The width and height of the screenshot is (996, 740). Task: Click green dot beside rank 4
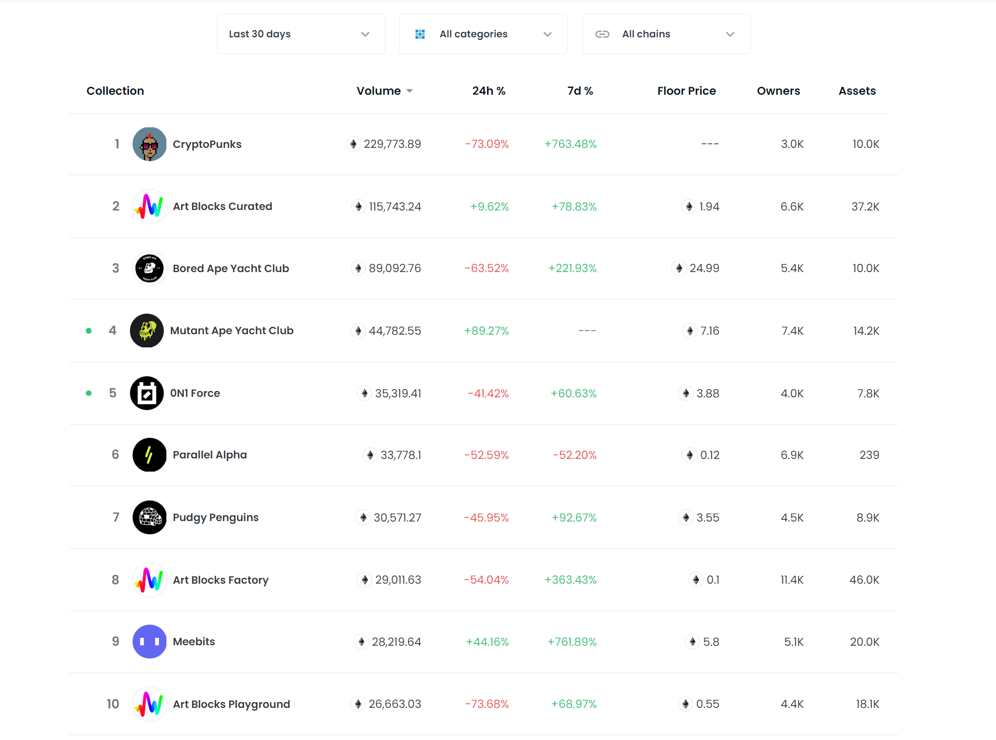[89, 331]
